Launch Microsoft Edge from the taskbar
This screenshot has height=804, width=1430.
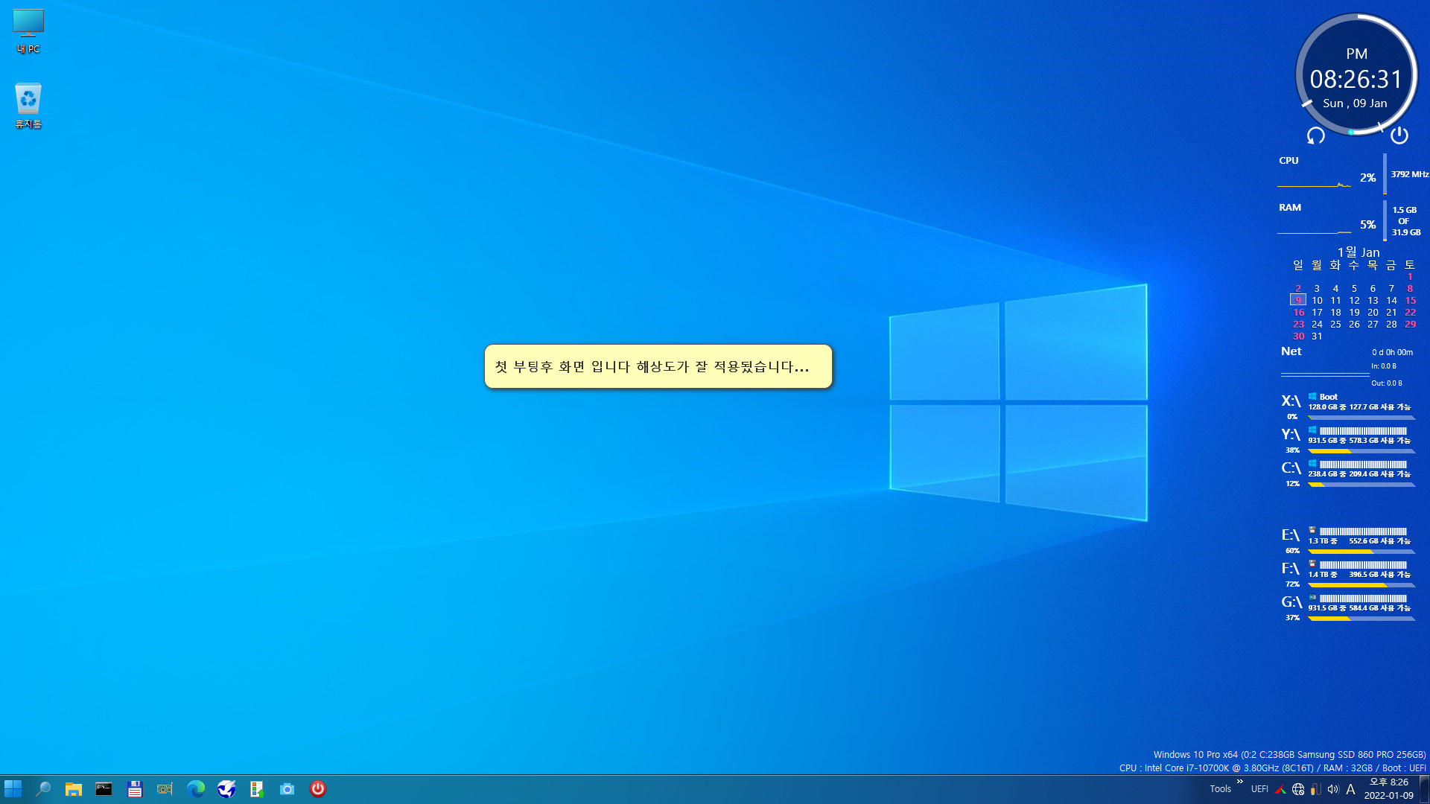pyautogui.click(x=196, y=788)
